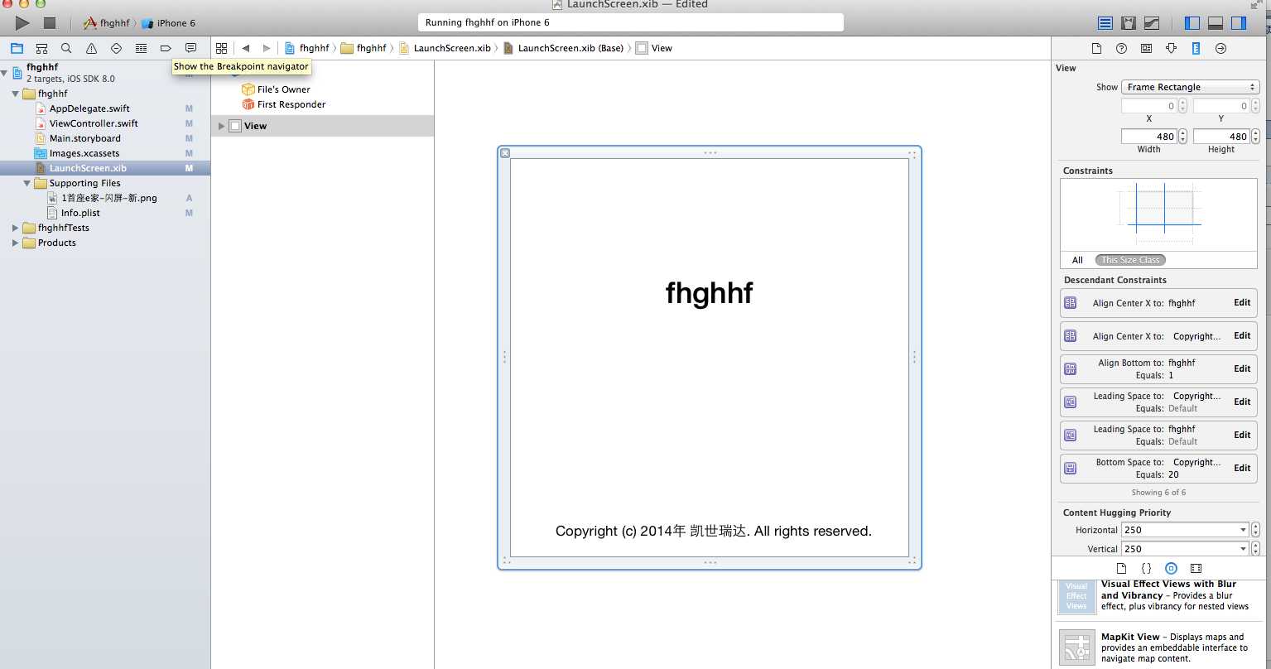Click the Height field showing 480

pyautogui.click(x=1220, y=137)
